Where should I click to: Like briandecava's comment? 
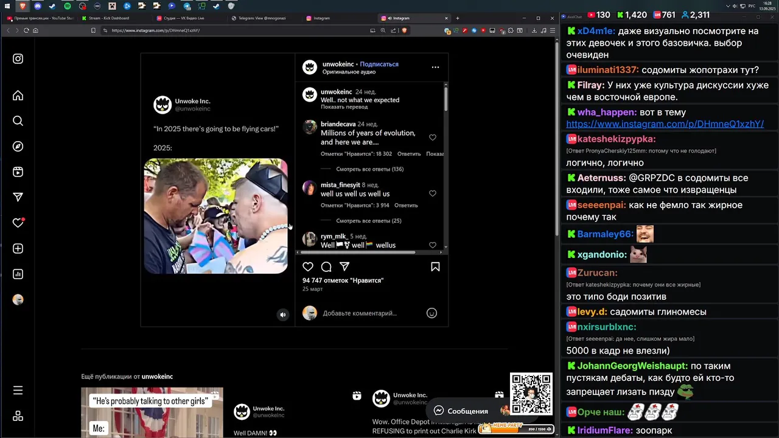click(433, 137)
